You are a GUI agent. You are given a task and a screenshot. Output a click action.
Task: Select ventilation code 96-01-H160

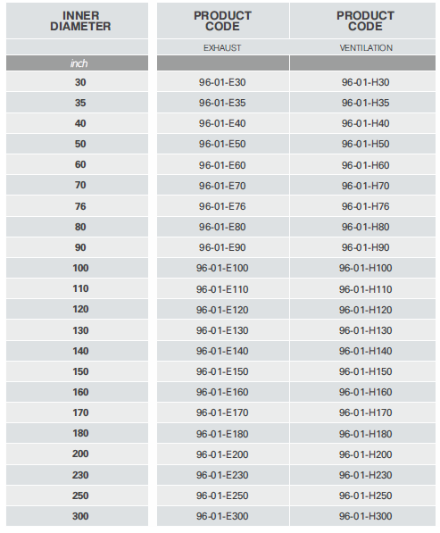[x=366, y=392]
